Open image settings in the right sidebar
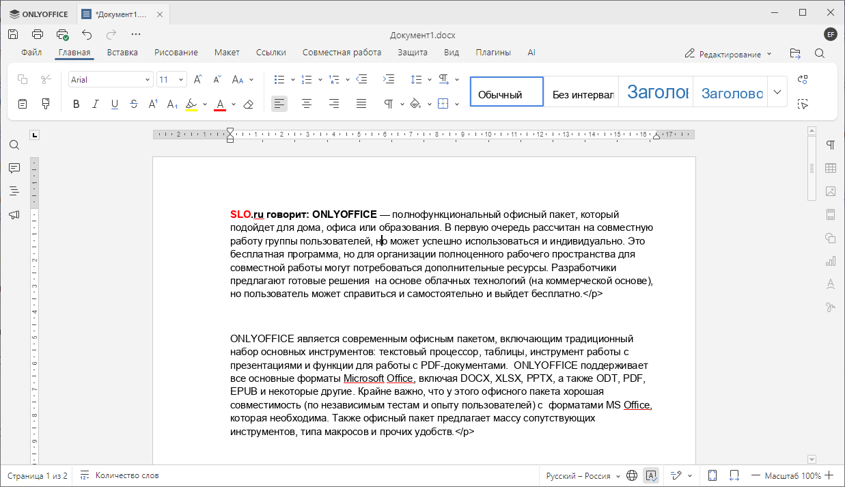The image size is (845, 487). point(831,191)
